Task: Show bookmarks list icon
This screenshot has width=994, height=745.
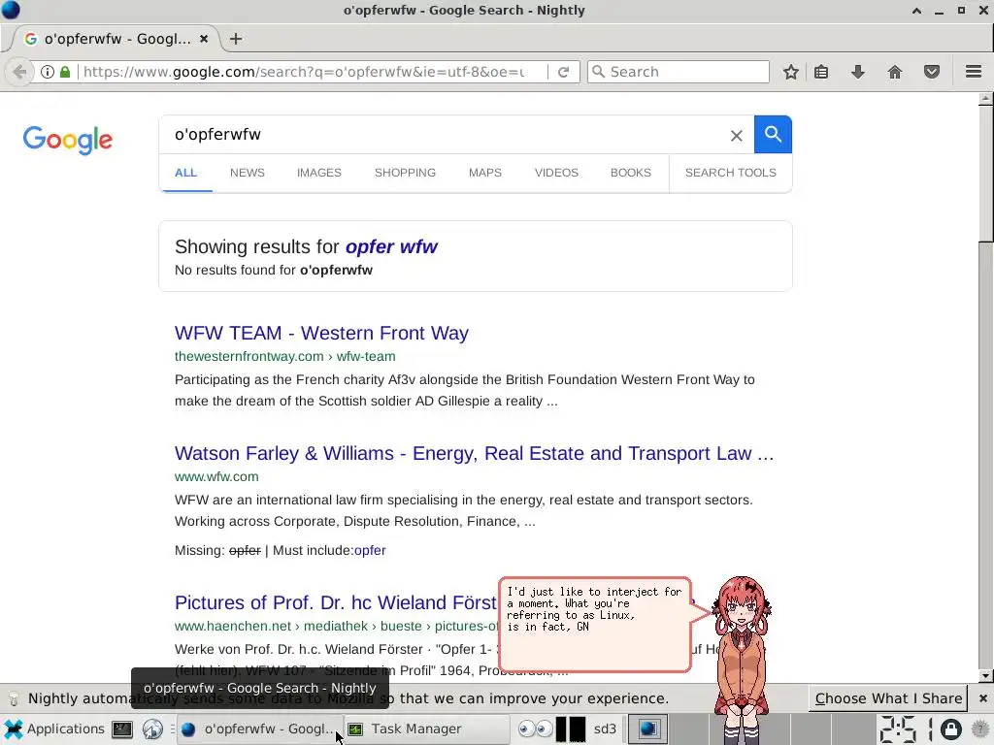Action: (821, 72)
